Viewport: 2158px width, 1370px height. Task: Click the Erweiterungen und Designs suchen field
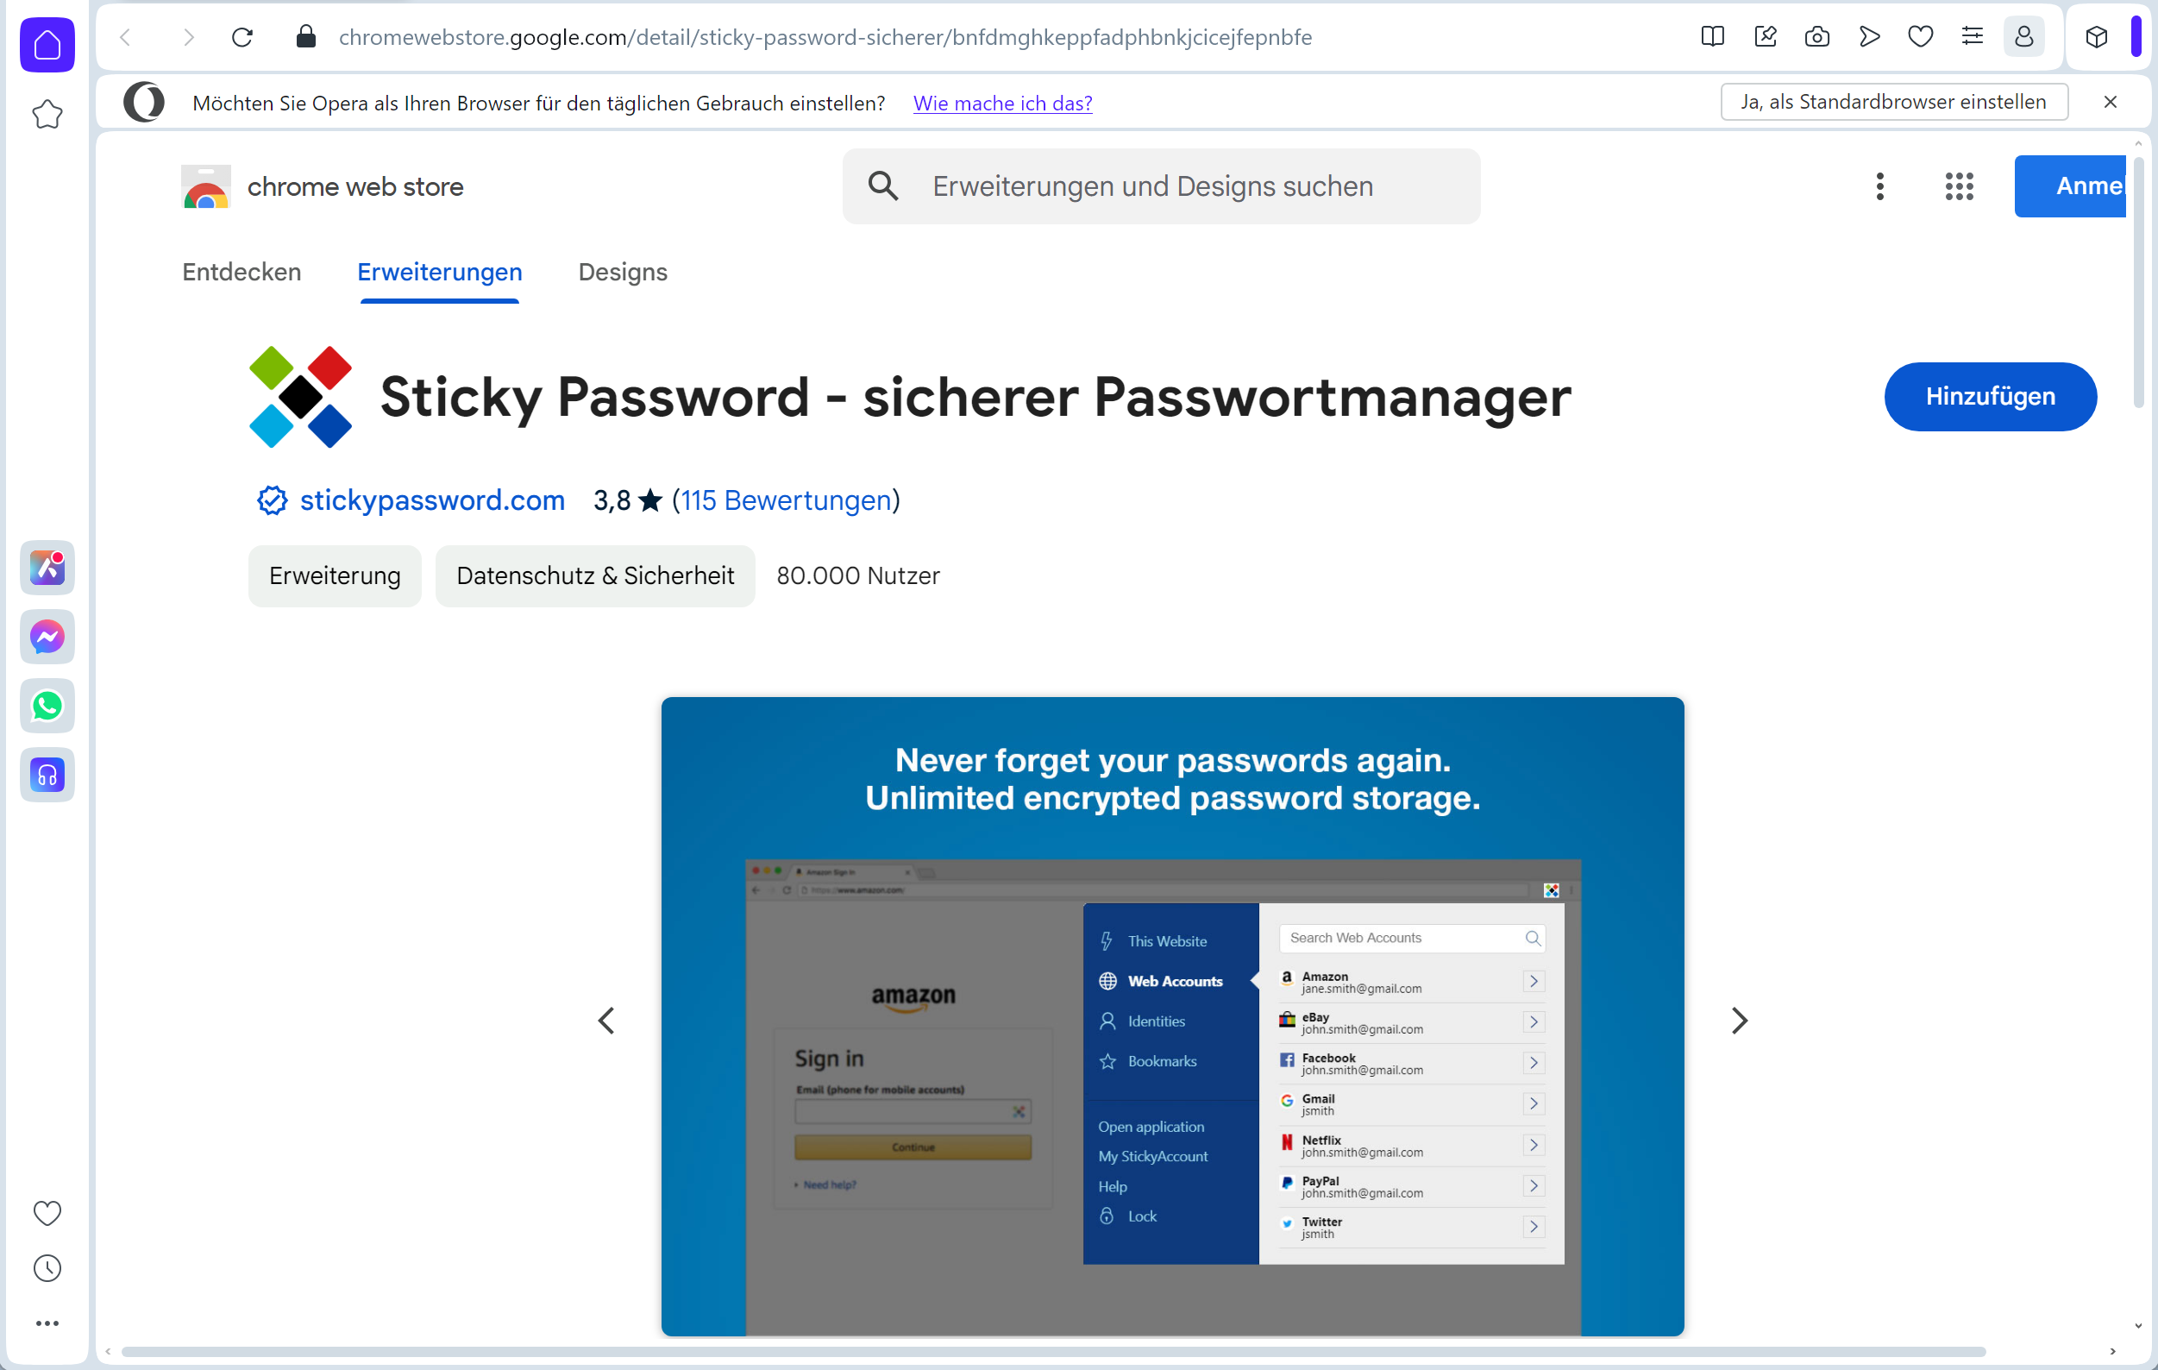click(x=1162, y=186)
